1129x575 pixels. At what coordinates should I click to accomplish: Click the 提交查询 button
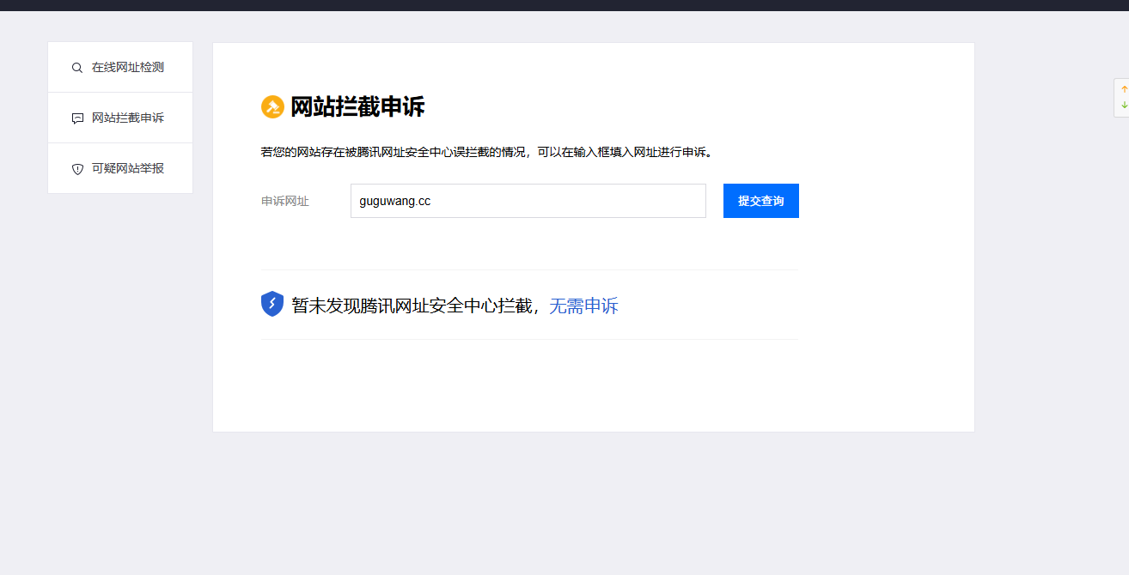pos(761,201)
